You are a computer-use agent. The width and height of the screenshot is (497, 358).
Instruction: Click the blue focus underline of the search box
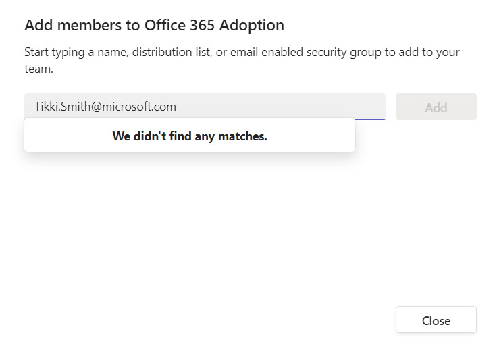point(369,119)
